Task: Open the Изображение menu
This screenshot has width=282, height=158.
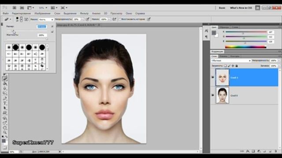Action: [42, 14]
